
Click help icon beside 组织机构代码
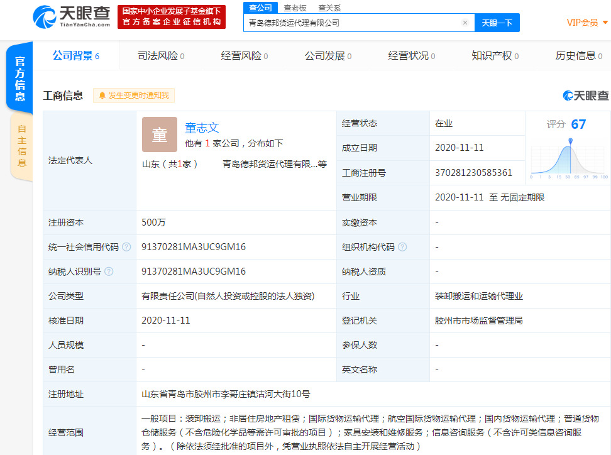point(402,247)
